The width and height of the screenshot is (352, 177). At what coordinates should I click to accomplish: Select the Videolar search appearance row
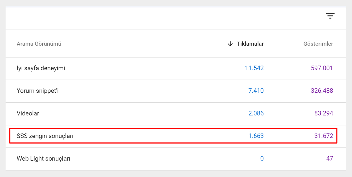click(x=28, y=113)
